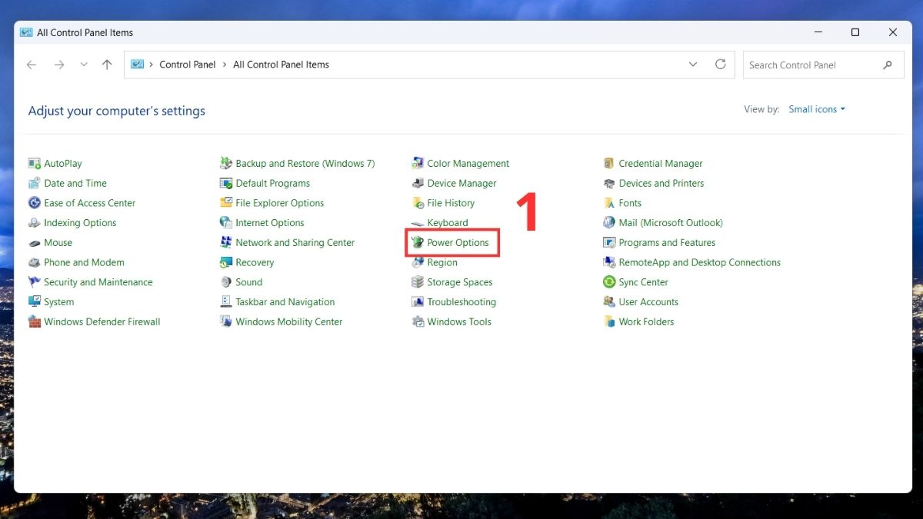Open the recent locations chevron dropdown
This screenshot has width=923, height=519.
(x=84, y=65)
